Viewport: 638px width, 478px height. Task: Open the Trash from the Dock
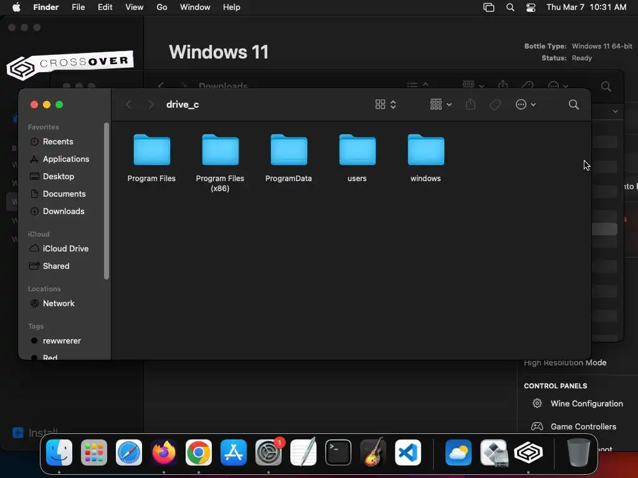point(579,452)
